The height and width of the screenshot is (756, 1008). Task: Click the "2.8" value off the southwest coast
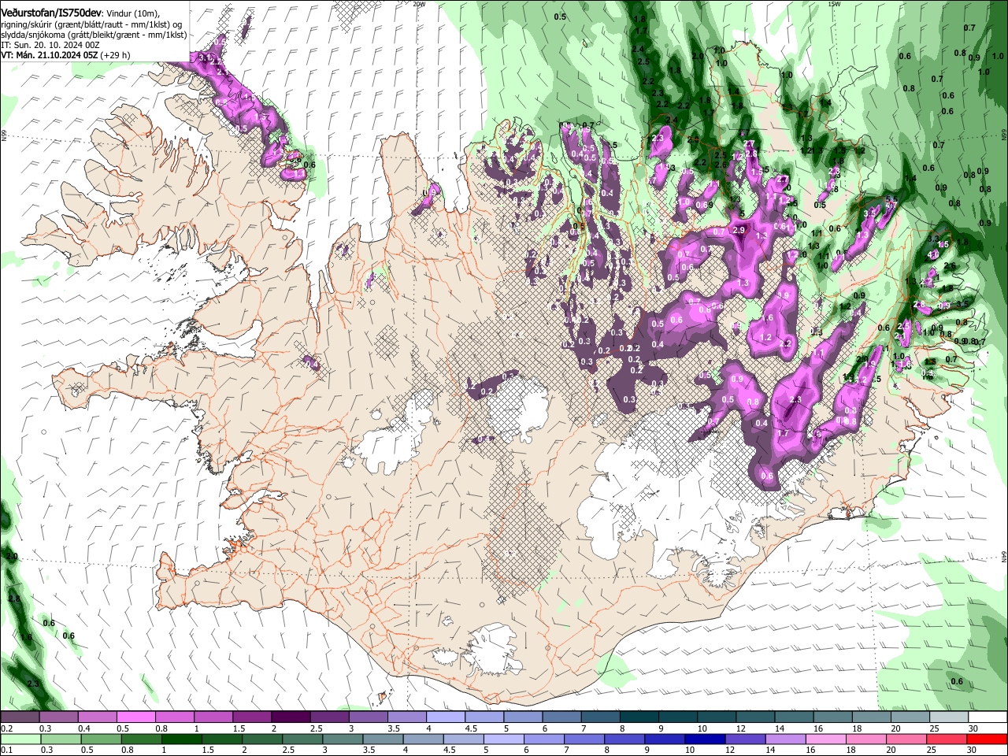tap(13, 598)
